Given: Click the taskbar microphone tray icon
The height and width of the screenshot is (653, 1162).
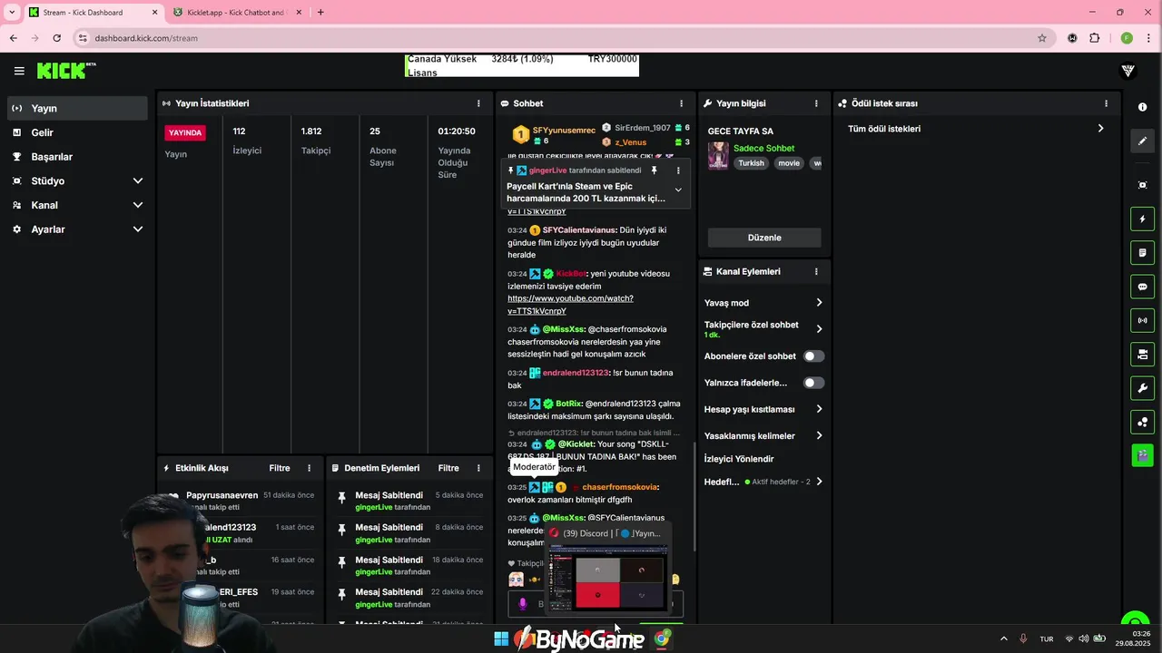Looking at the screenshot, I should [1023, 638].
